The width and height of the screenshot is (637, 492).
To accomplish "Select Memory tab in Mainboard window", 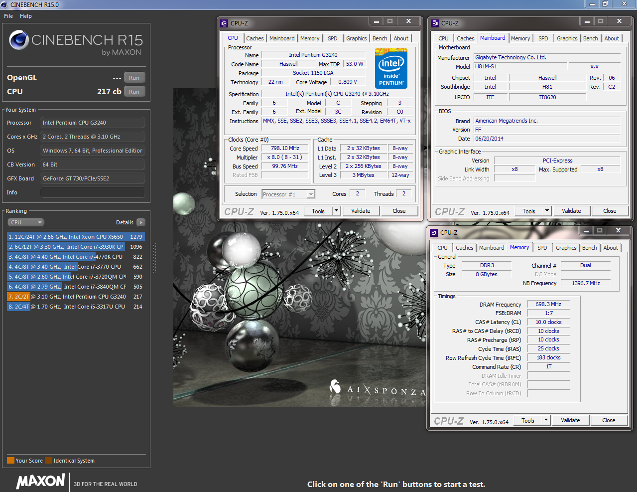I will tap(520, 38).
